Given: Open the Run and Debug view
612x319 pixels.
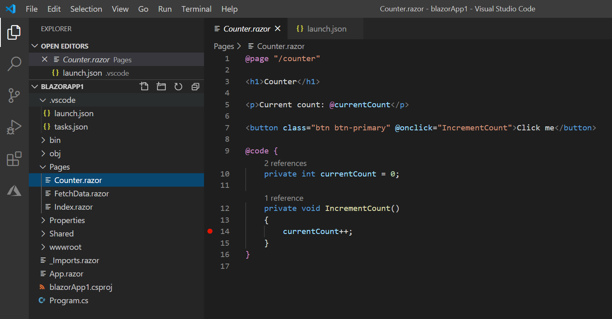Looking at the screenshot, I should pyautogui.click(x=14, y=127).
